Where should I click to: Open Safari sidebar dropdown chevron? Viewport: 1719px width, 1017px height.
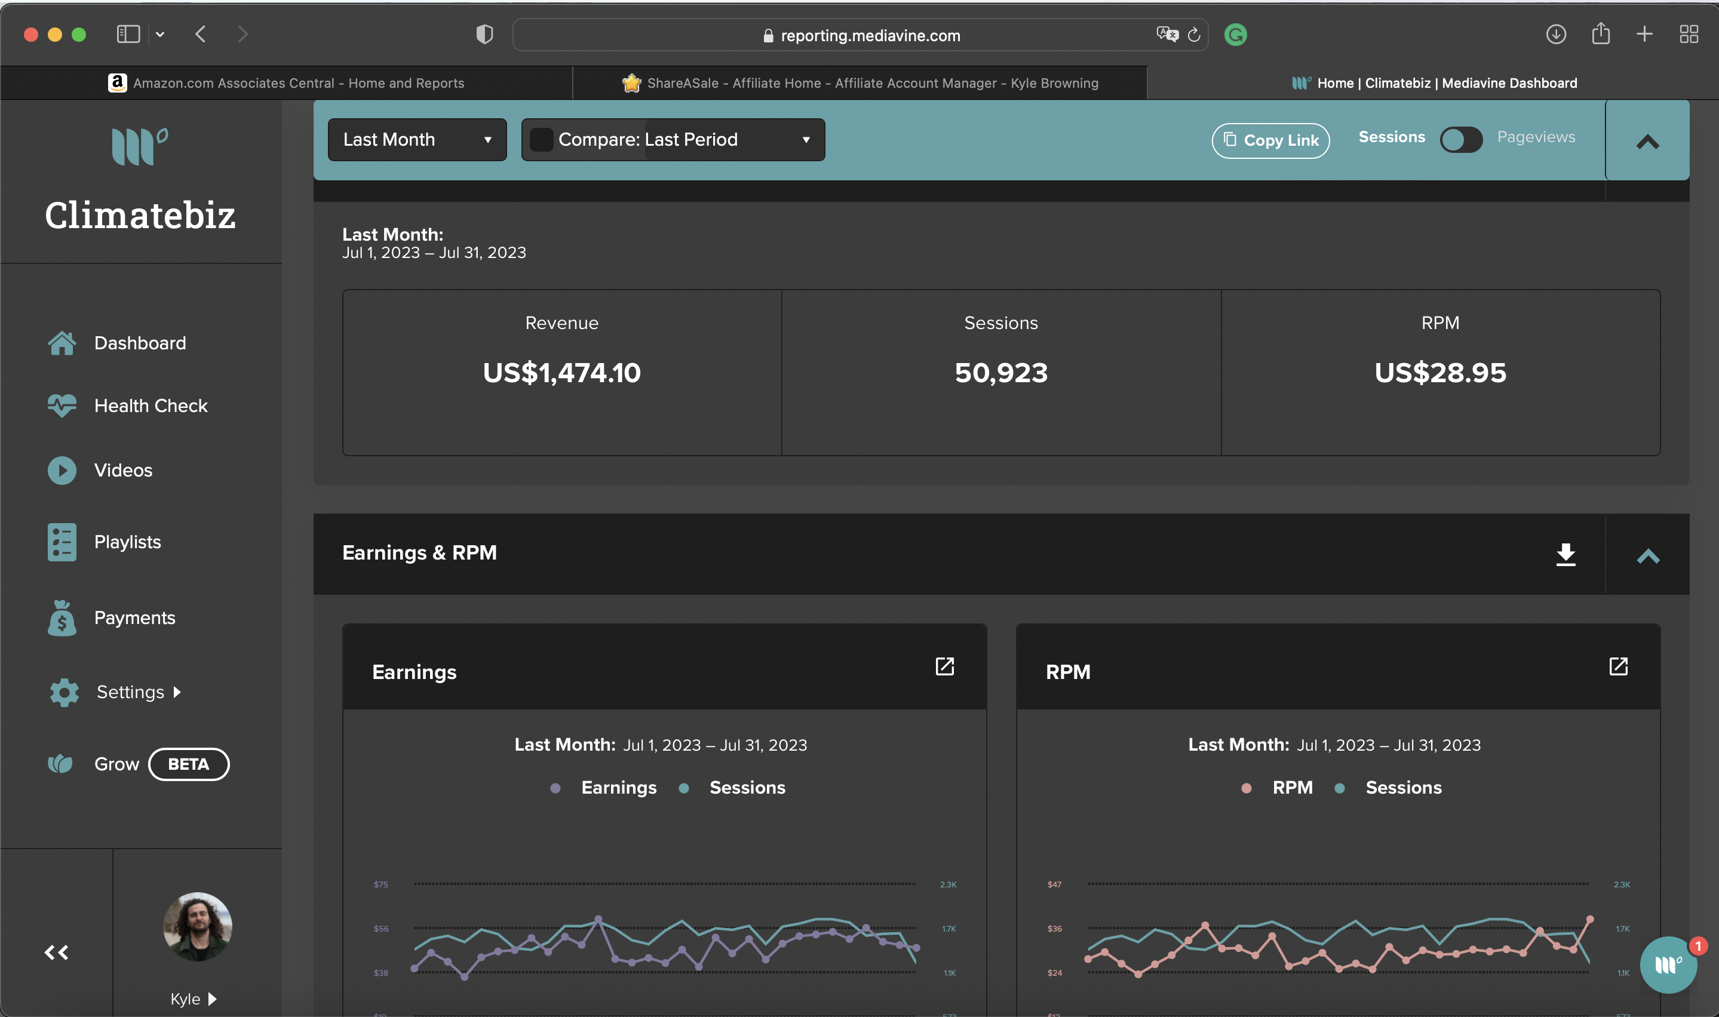[x=161, y=34]
